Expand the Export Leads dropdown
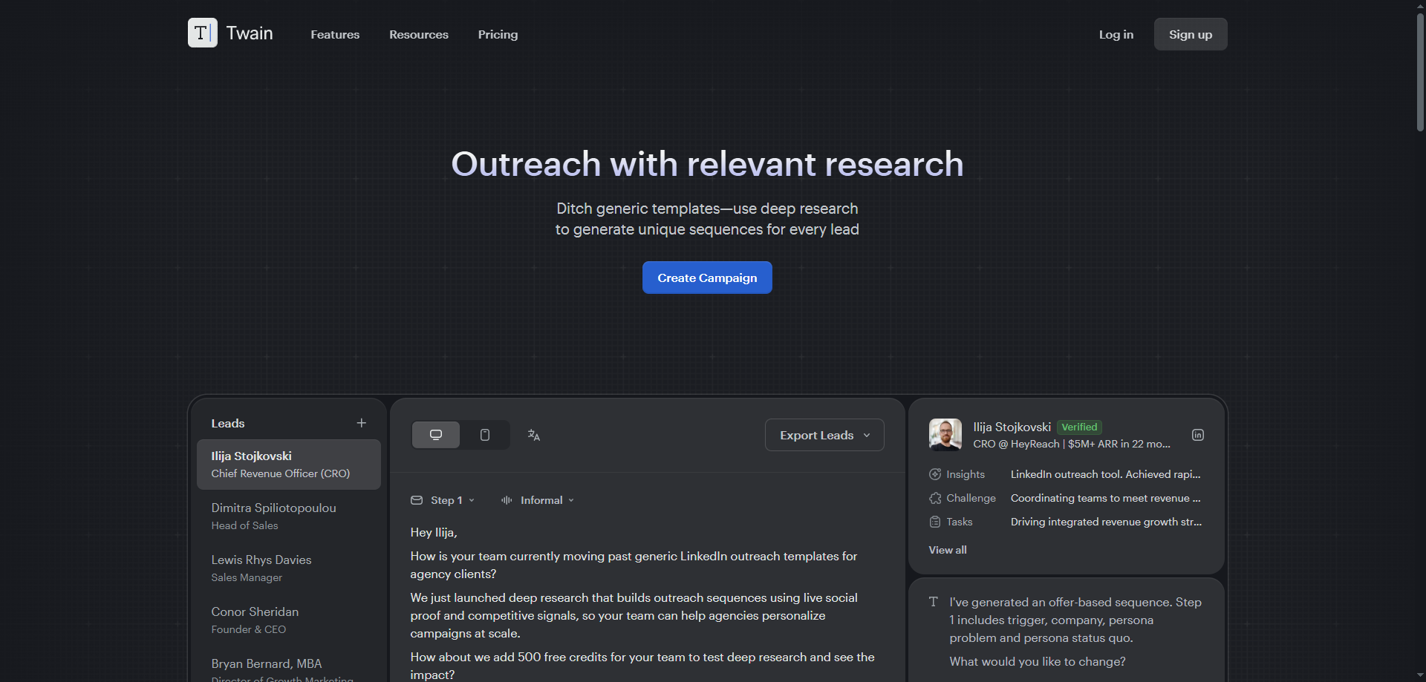This screenshot has width=1426, height=682. click(824, 435)
